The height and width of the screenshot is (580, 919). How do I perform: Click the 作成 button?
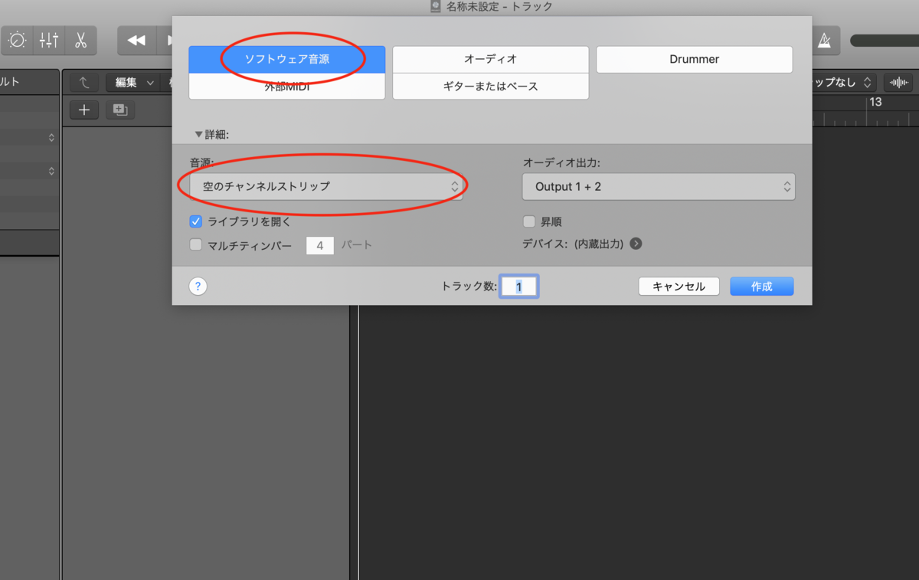[x=762, y=287]
